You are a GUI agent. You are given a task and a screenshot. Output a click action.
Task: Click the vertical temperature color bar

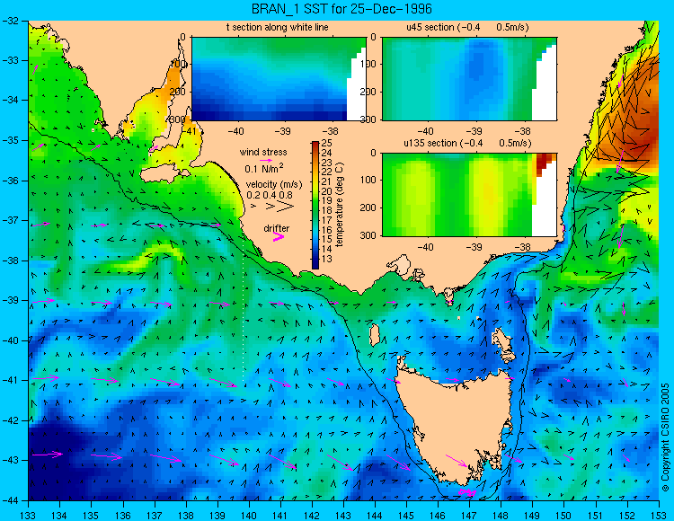click(315, 205)
